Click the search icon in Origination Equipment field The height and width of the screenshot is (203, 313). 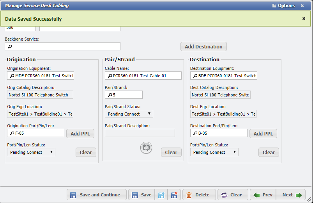[12, 76]
